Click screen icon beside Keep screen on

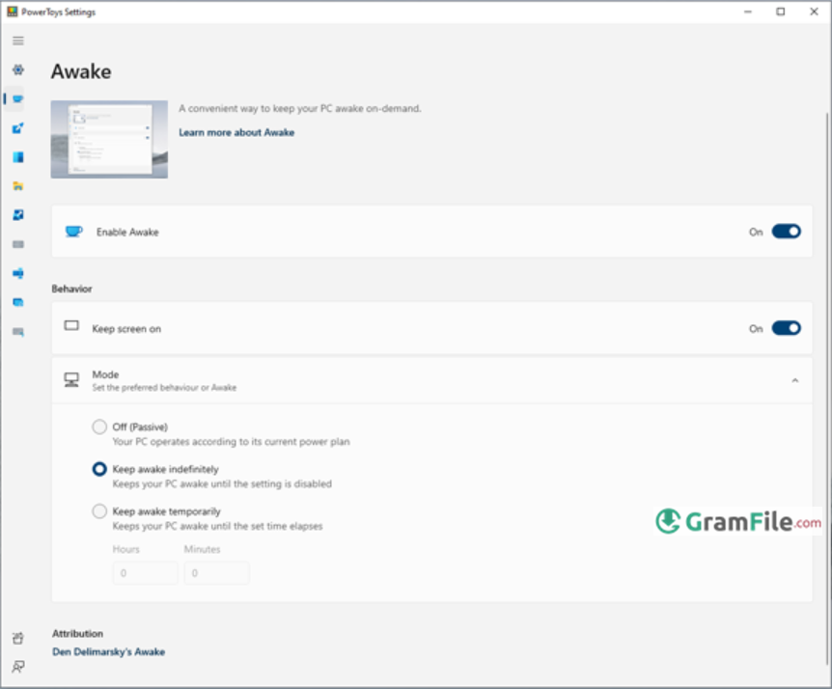tap(71, 325)
